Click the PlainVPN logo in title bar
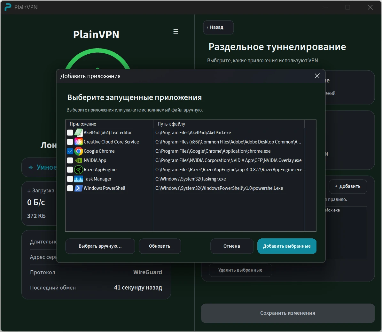The image size is (382, 332). point(8,7)
